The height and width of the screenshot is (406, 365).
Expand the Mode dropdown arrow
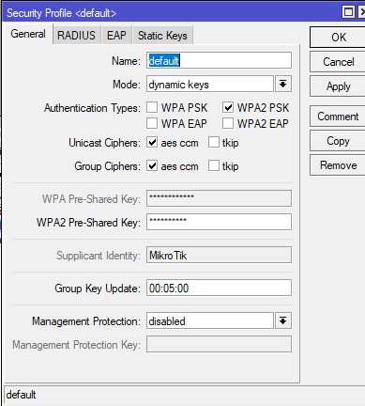(283, 84)
